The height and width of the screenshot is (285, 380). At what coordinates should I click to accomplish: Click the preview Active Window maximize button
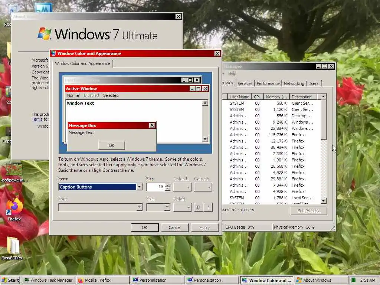(x=198, y=89)
